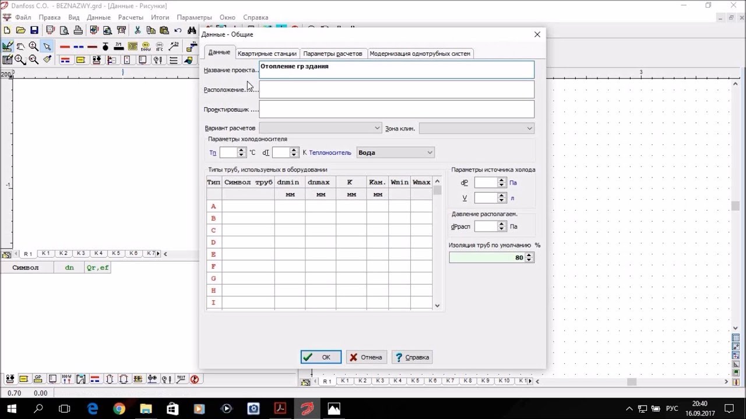Click the Undo arrow icon
746x419 pixels.
tap(178, 30)
